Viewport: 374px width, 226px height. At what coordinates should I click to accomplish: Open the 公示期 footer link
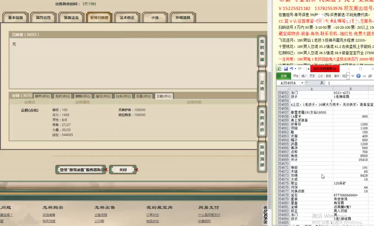tap(99, 221)
